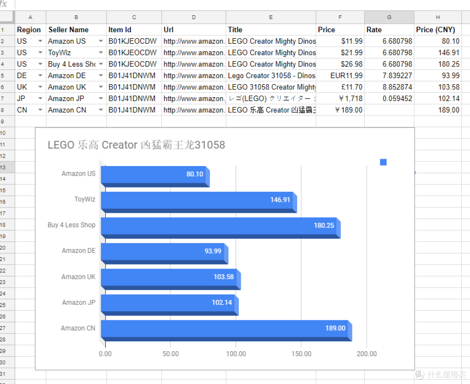The image size is (470, 384).
Task: Open Region dropdown for row 2 US
Action: click(40, 41)
